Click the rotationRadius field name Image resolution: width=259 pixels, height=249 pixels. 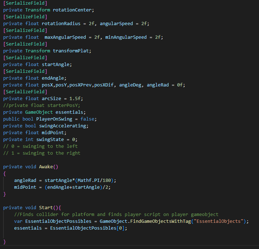61,23
